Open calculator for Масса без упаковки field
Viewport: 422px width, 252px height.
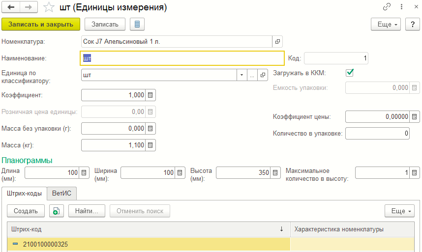pyautogui.click(x=151, y=128)
